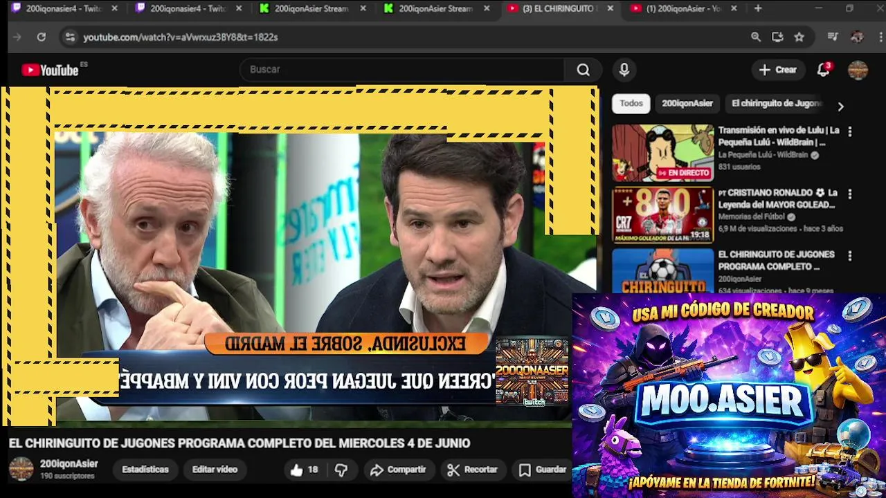The width and height of the screenshot is (886, 498).
Task: Go forward with the browser arrow
Action: (17, 37)
